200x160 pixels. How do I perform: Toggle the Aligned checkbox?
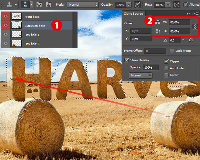186,5
